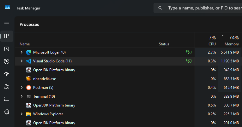This screenshot has width=242, height=127.
Task: Select the Terminal (10) row name
Action: pyautogui.click(x=44, y=96)
